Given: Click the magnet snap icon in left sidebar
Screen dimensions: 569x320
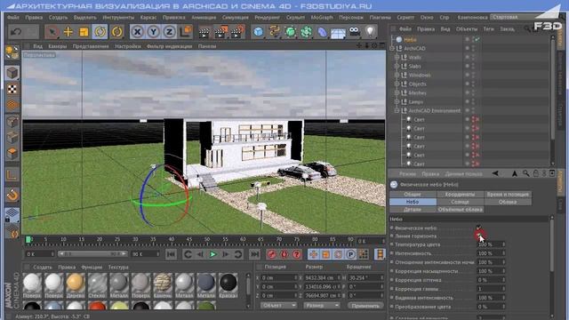Looking at the screenshot, I should pyautogui.click(x=12, y=196).
